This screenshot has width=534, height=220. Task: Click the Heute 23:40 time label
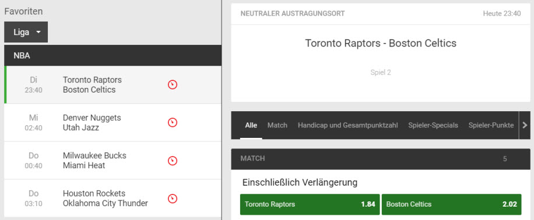502,13
